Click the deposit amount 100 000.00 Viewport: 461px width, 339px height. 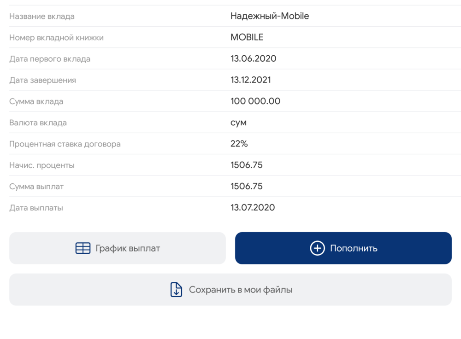point(255,101)
